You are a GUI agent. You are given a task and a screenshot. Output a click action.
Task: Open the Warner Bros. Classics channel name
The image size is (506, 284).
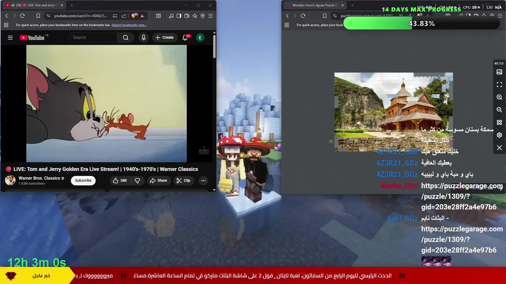[x=39, y=178]
